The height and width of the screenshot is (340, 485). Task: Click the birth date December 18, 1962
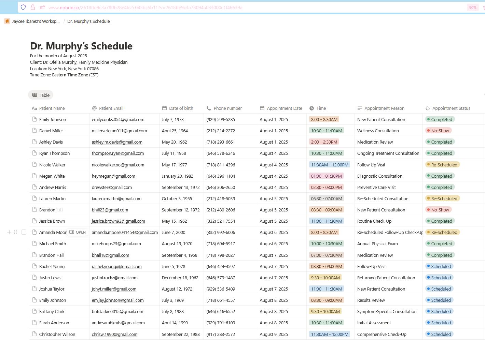tap(180, 278)
